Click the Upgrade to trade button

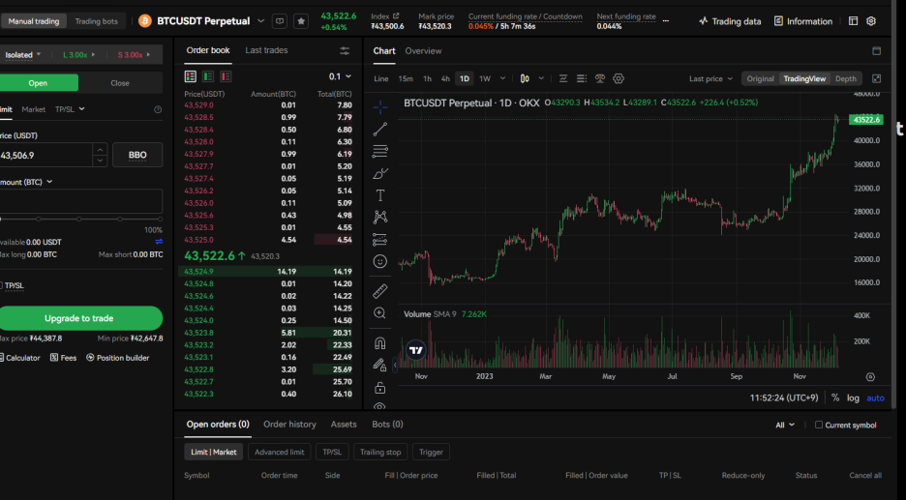pos(79,318)
